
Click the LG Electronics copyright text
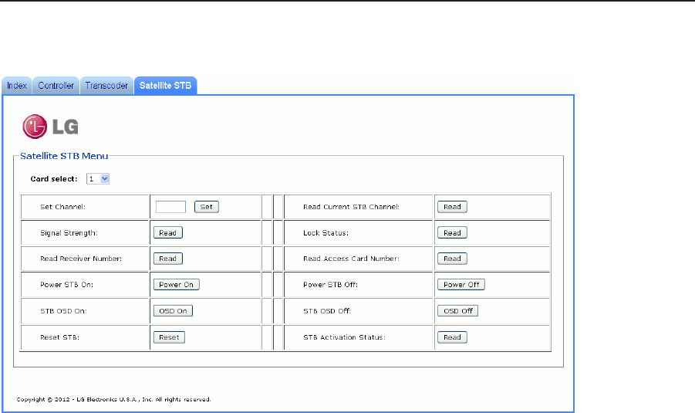click(x=113, y=400)
